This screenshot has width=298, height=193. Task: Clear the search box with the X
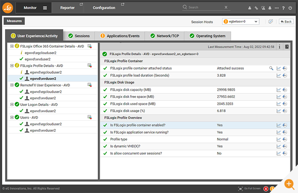(226, 7)
